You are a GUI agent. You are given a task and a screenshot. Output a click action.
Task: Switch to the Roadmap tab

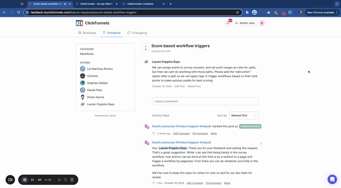[x=87, y=33]
